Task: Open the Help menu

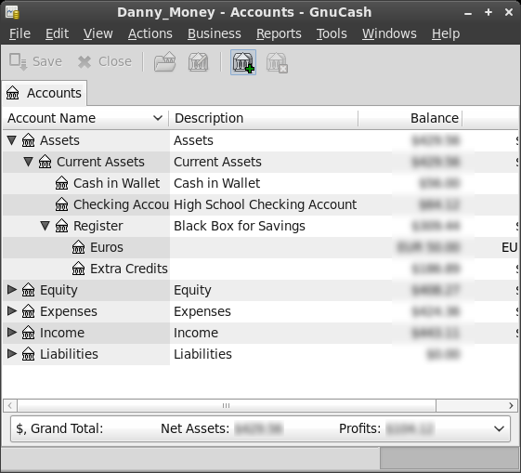Action: pyautogui.click(x=446, y=33)
